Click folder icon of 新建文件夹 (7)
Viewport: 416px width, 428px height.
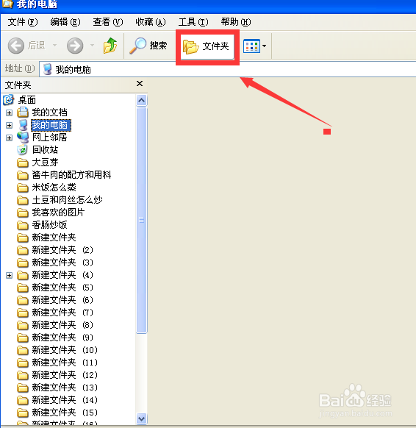23,313
